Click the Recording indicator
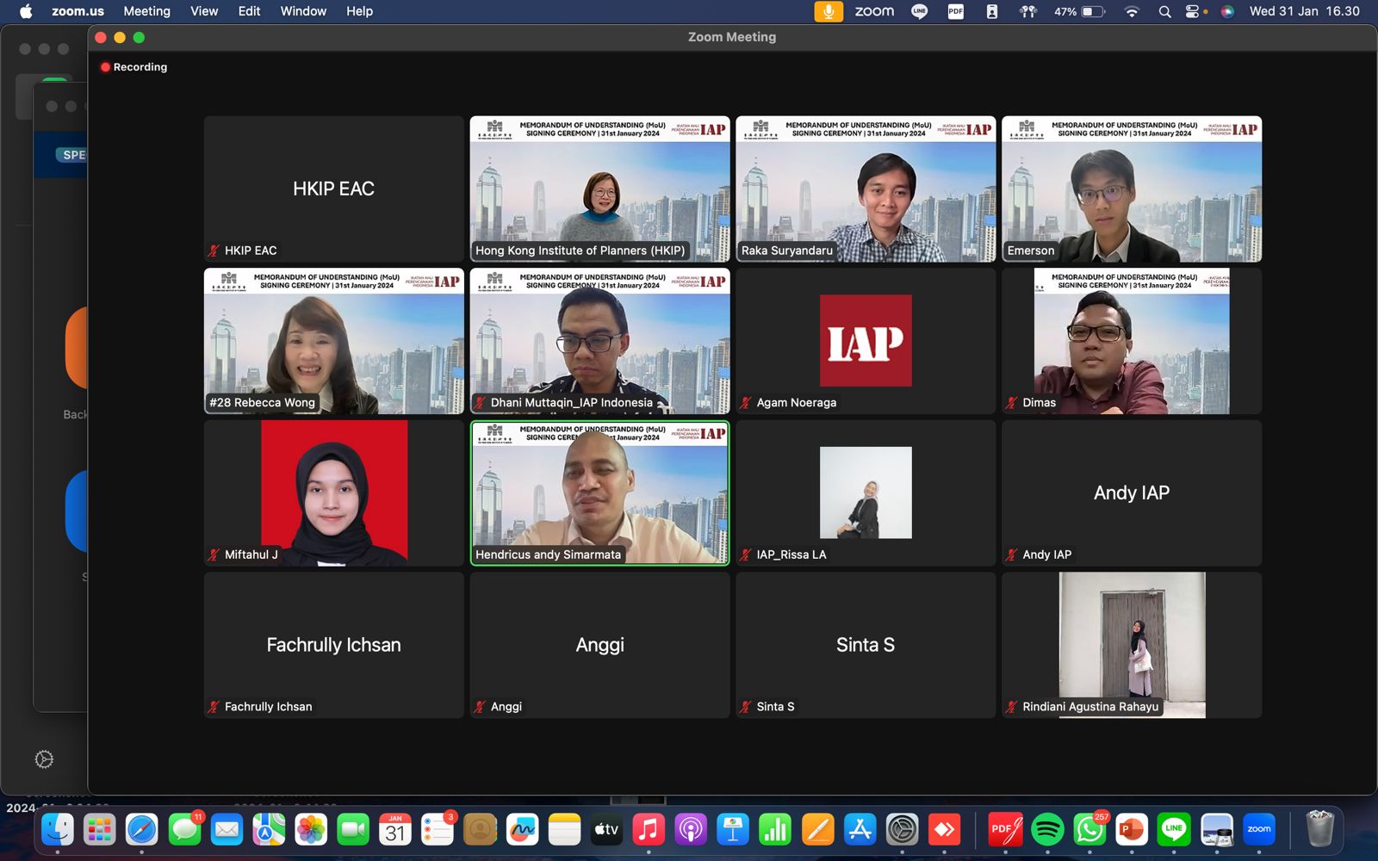The image size is (1378, 861). pyautogui.click(x=133, y=67)
